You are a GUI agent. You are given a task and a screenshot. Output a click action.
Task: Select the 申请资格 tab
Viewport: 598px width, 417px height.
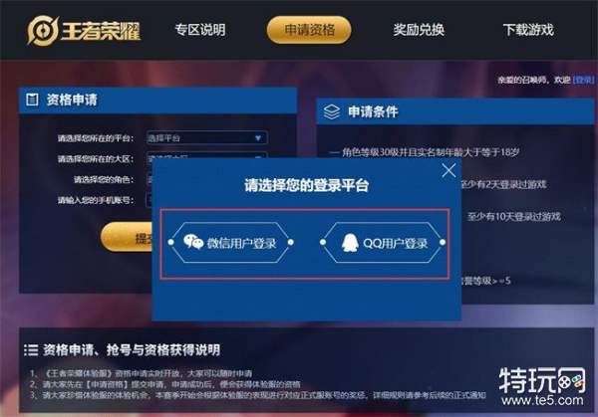point(309,30)
